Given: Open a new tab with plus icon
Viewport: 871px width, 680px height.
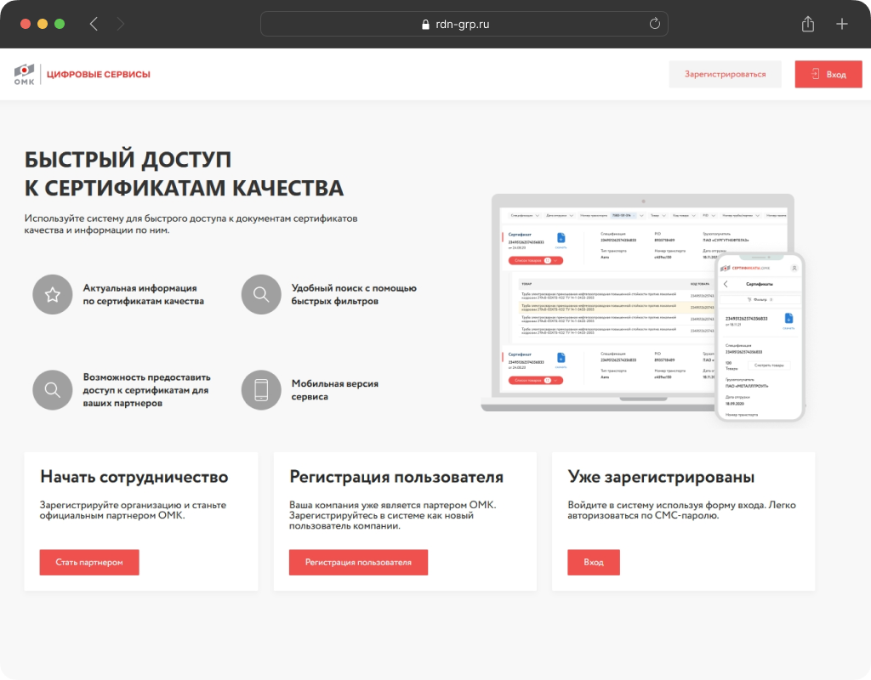Looking at the screenshot, I should [x=841, y=24].
